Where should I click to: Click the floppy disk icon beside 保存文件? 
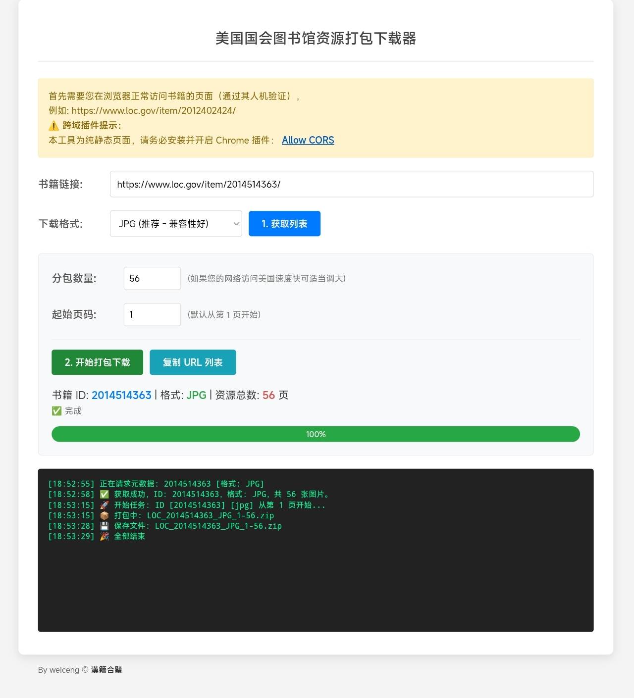(x=104, y=525)
